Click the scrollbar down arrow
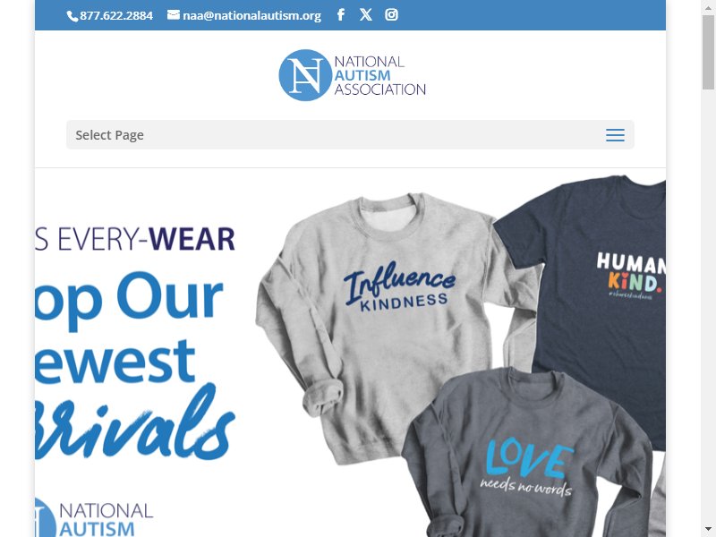The height and width of the screenshot is (537, 716). (x=708, y=530)
